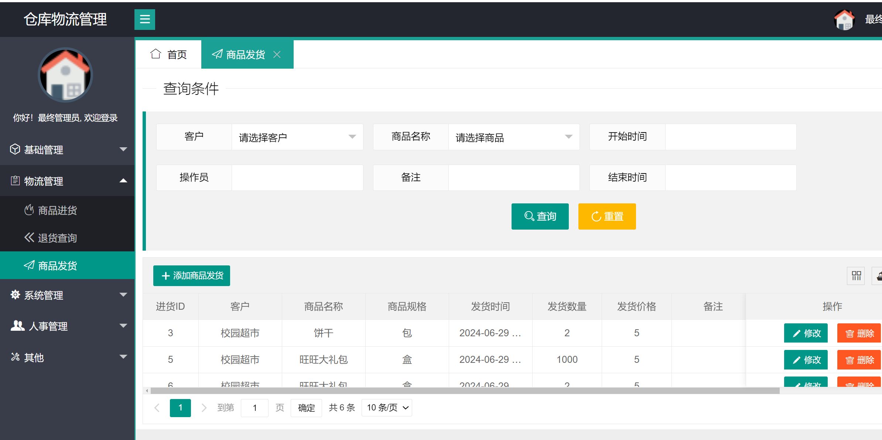Select page 1 in pagination
Screen dimensions: 882x440
[180, 408]
